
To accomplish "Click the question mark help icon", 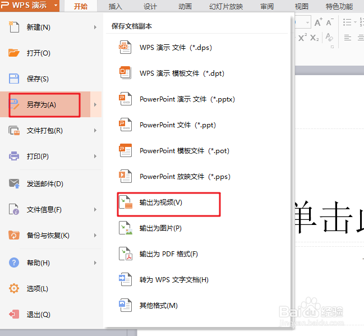I will pyautogui.click(x=14, y=263).
